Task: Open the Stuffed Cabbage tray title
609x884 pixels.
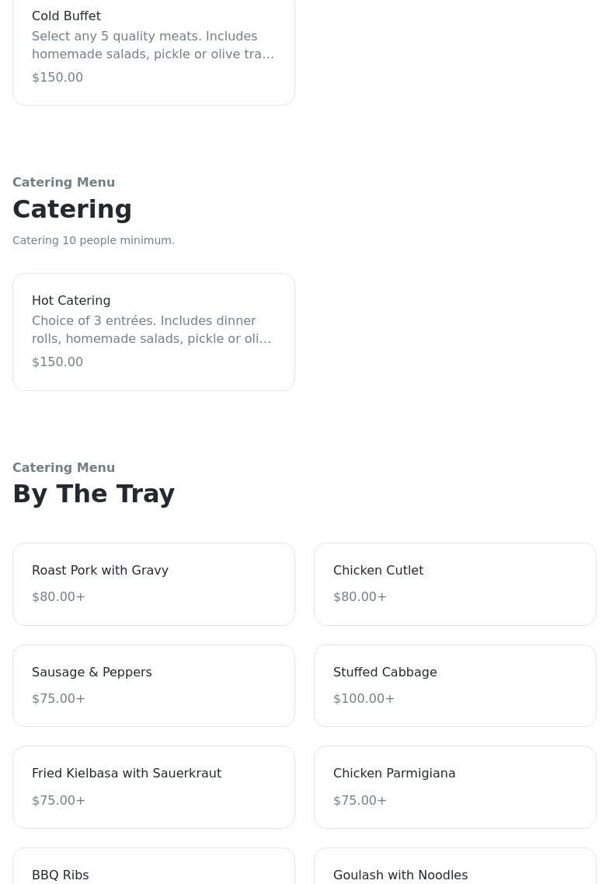Action: 385,672
